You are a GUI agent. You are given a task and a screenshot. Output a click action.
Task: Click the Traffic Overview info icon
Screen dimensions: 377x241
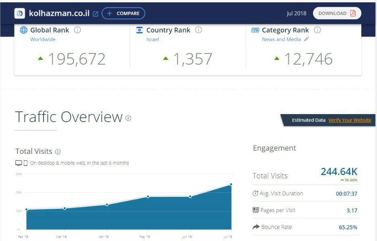128,118
